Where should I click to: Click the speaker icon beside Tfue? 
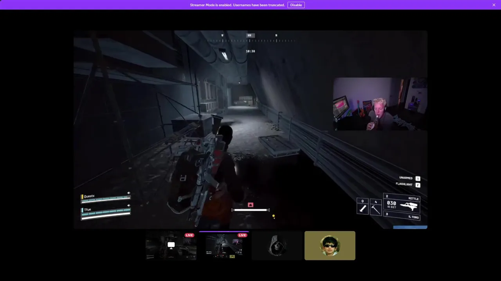[129, 205]
